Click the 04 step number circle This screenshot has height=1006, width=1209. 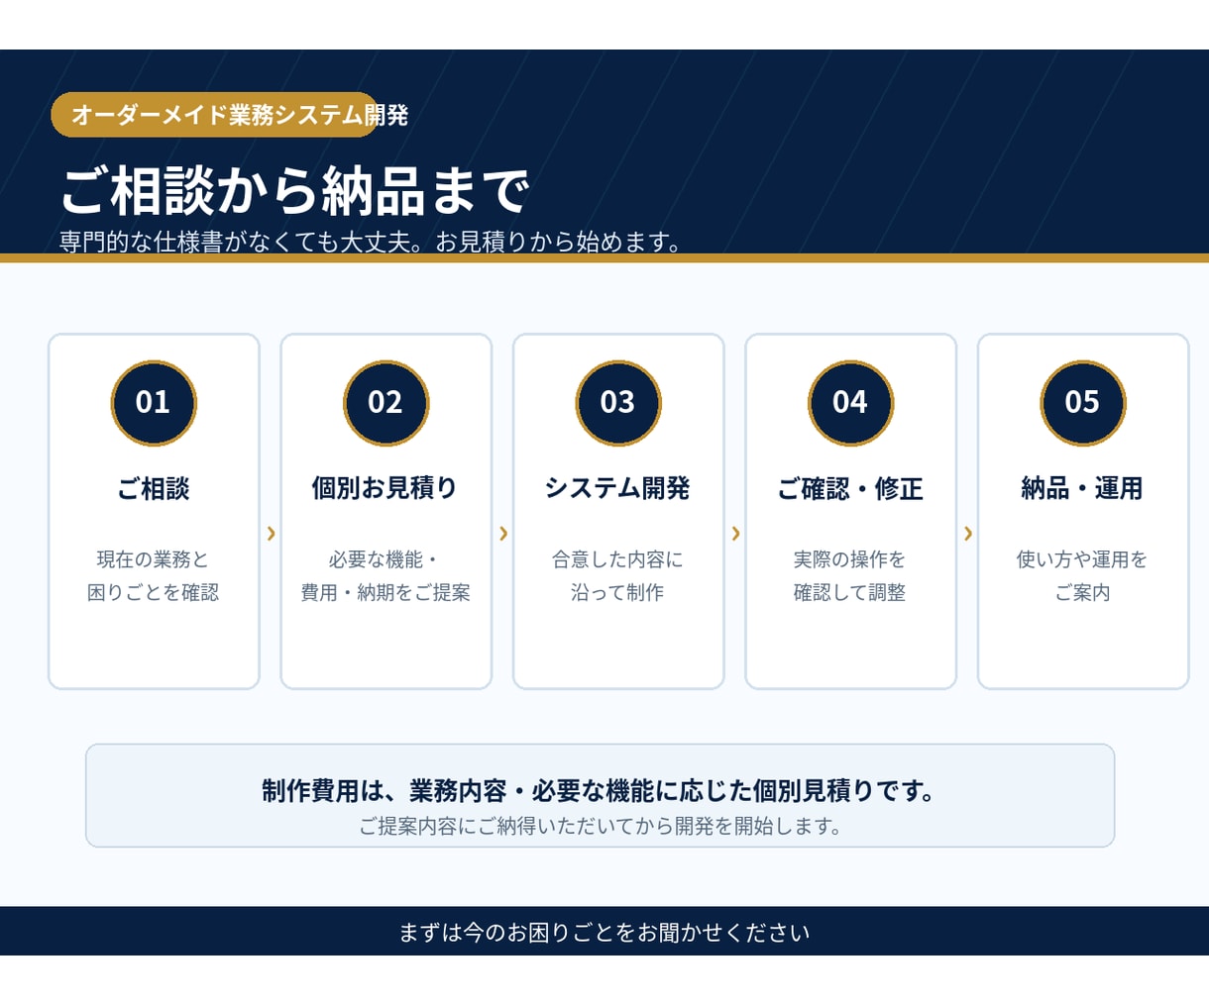(850, 403)
